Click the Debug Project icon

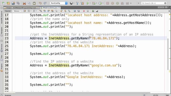coord(94,3)
